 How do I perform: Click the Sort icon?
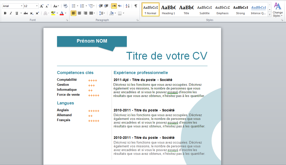click(127, 6)
